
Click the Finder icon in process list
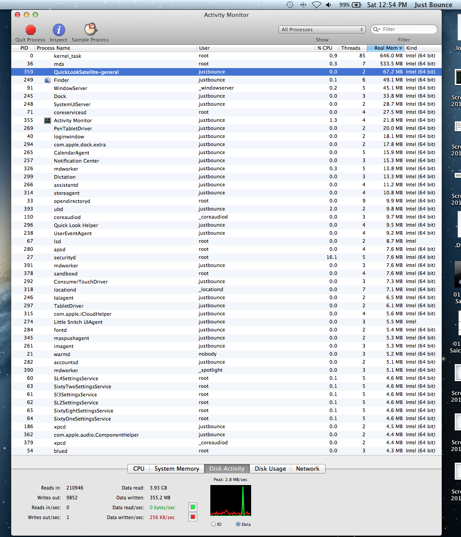coord(48,80)
